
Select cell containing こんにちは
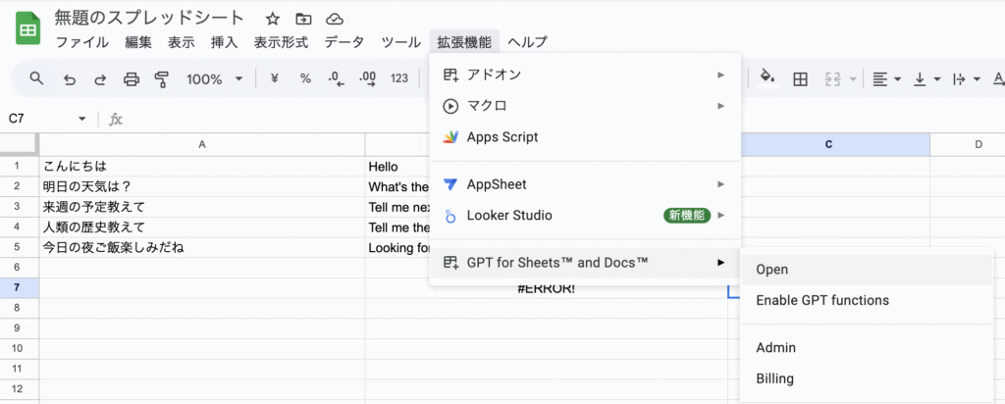(202, 167)
